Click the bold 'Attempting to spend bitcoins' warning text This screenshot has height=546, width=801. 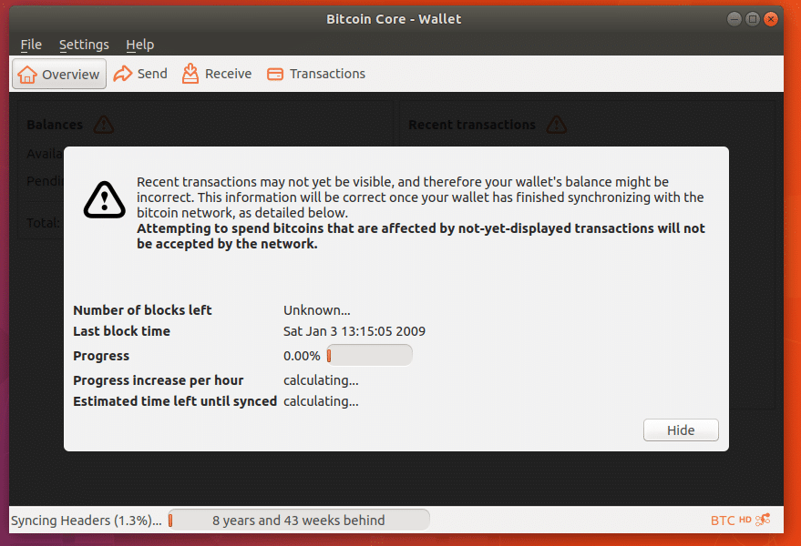point(421,236)
